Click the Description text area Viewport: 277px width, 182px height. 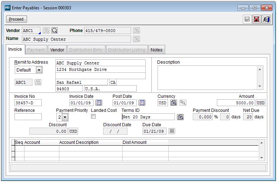pyautogui.click(x=208, y=78)
